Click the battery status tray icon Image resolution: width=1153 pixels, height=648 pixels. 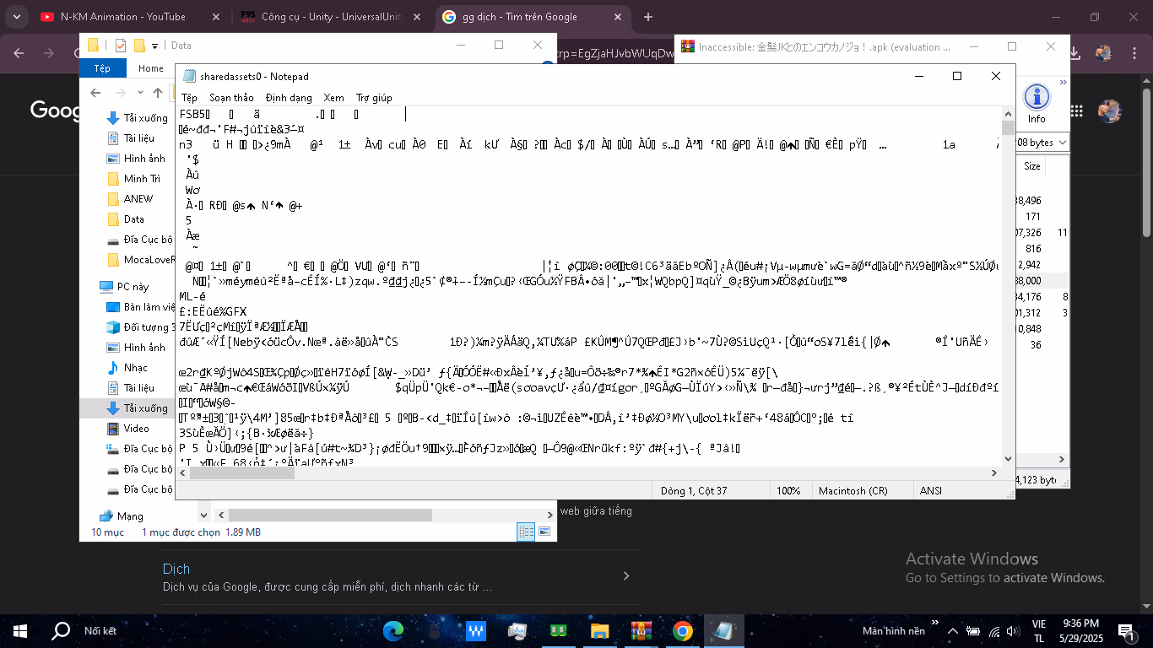click(x=973, y=630)
